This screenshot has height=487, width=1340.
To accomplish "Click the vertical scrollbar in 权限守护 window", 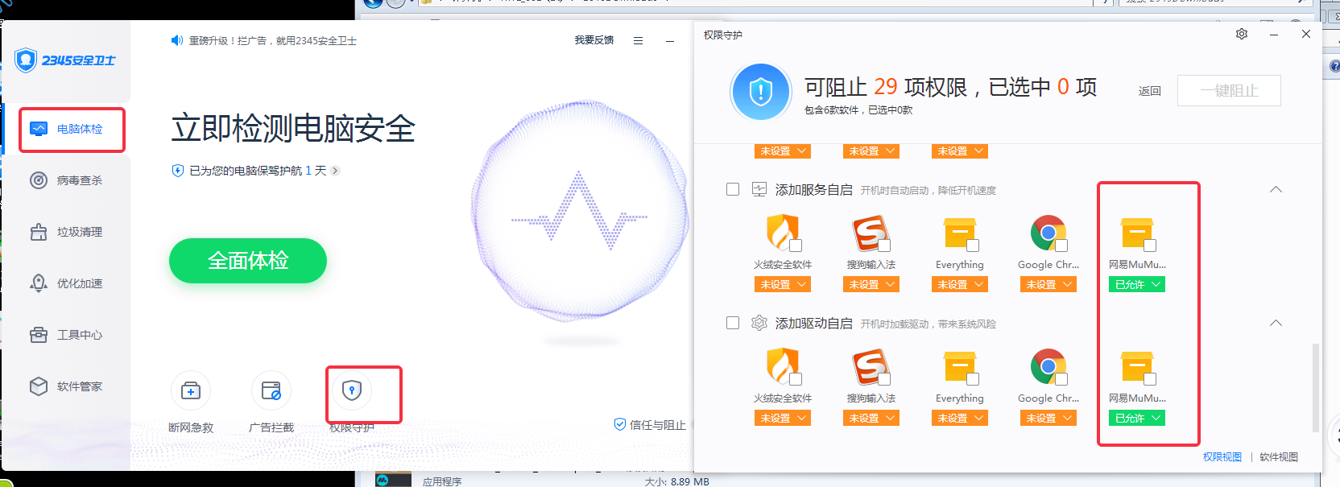I will pyautogui.click(x=1316, y=388).
